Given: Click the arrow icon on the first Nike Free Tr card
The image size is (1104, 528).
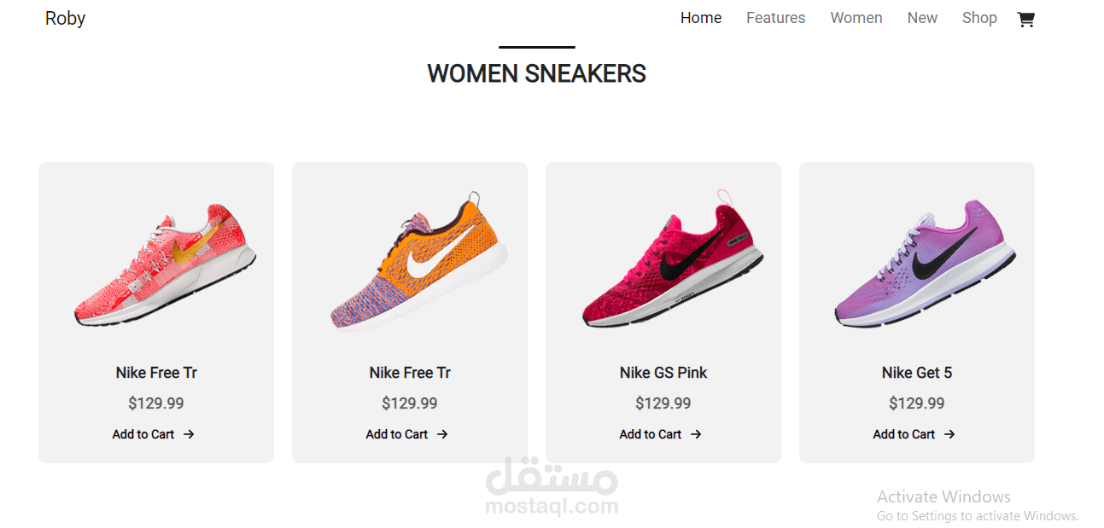Looking at the screenshot, I should pyautogui.click(x=189, y=434).
